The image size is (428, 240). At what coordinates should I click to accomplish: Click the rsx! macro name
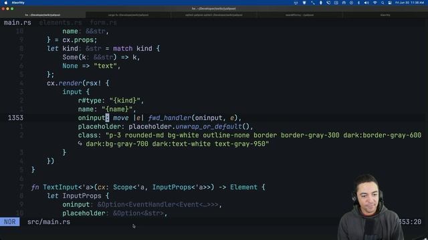click(x=94, y=83)
